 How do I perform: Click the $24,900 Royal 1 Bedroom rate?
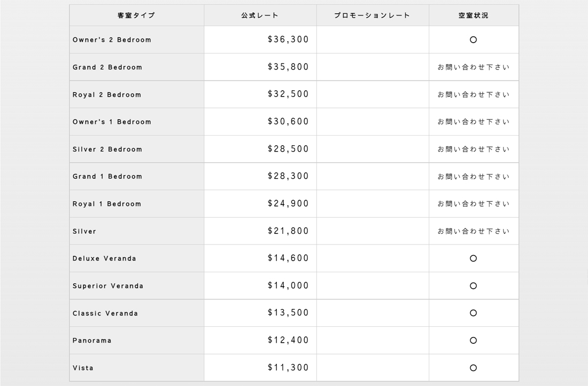288,204
